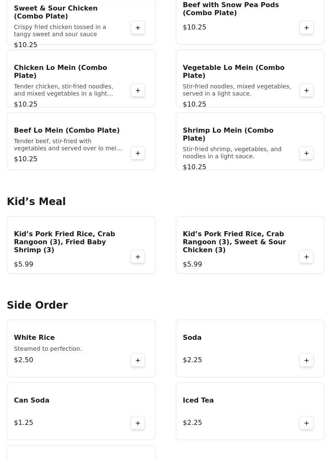Click the Side Order section heading
This screenshot has width=331, height=459.
tap(37, 305)
